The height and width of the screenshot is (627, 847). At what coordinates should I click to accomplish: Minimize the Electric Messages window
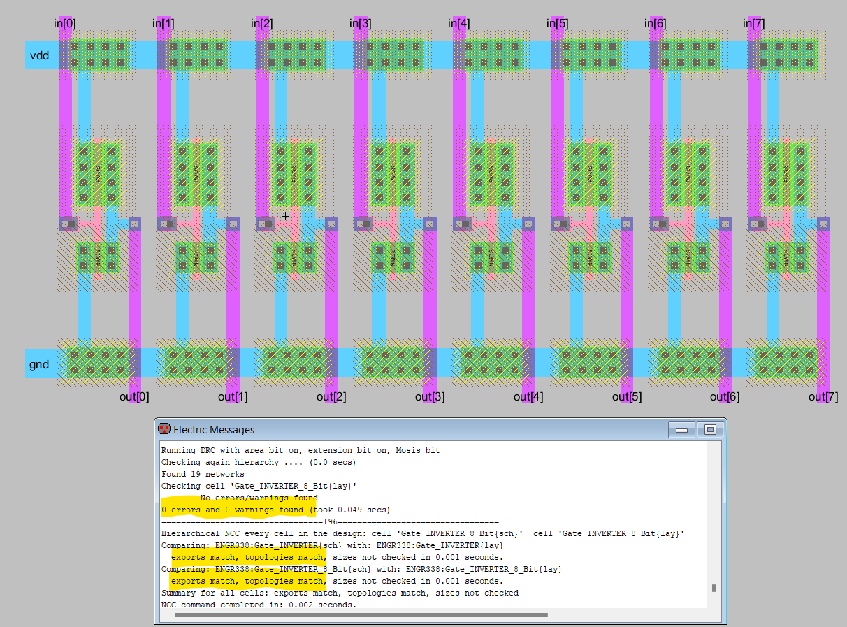682,430
